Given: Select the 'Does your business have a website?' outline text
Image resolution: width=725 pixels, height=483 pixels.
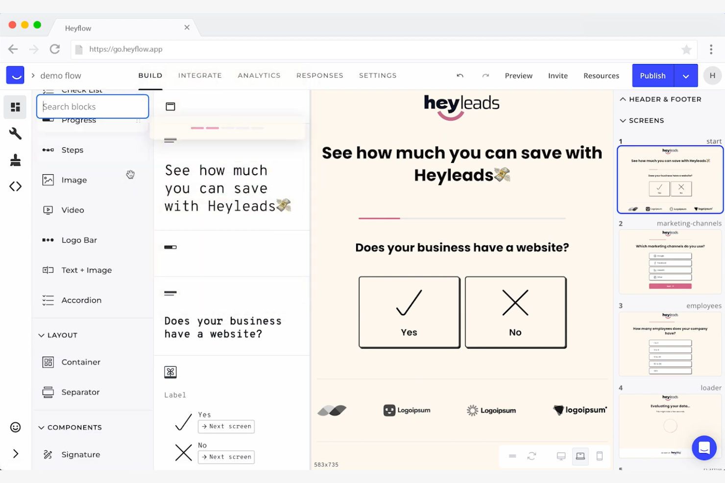Looking at the screenshot, I should point(223,327).
